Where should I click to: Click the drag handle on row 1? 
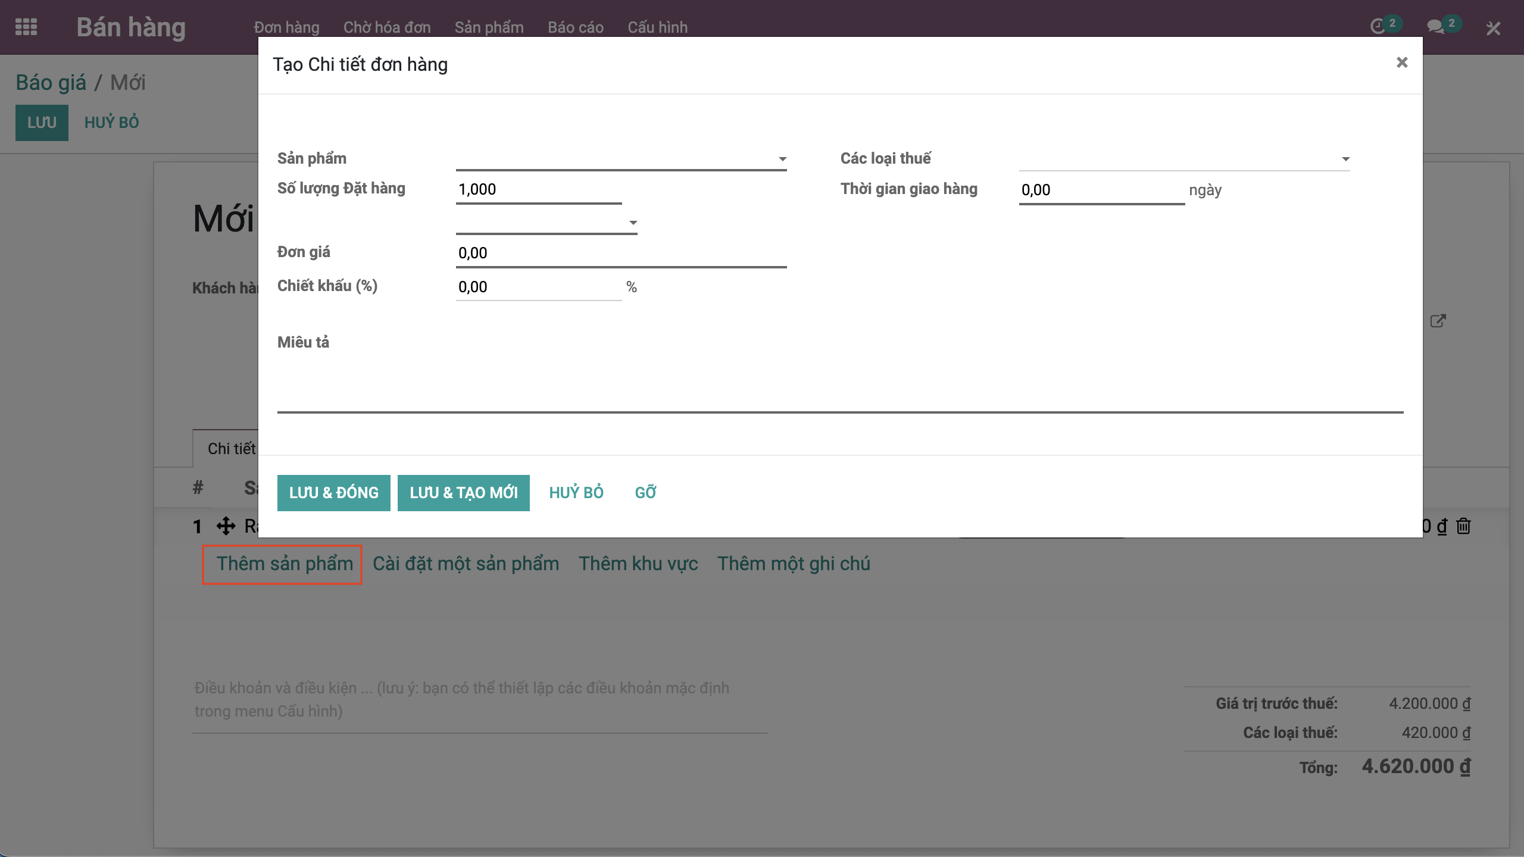(226, 526)
